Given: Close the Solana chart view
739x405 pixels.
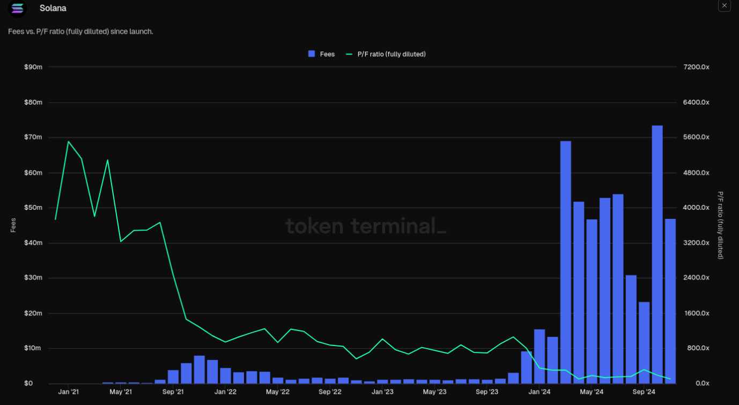Looking at the screenshot, I should pyautogui.click(x=724, y=6).
